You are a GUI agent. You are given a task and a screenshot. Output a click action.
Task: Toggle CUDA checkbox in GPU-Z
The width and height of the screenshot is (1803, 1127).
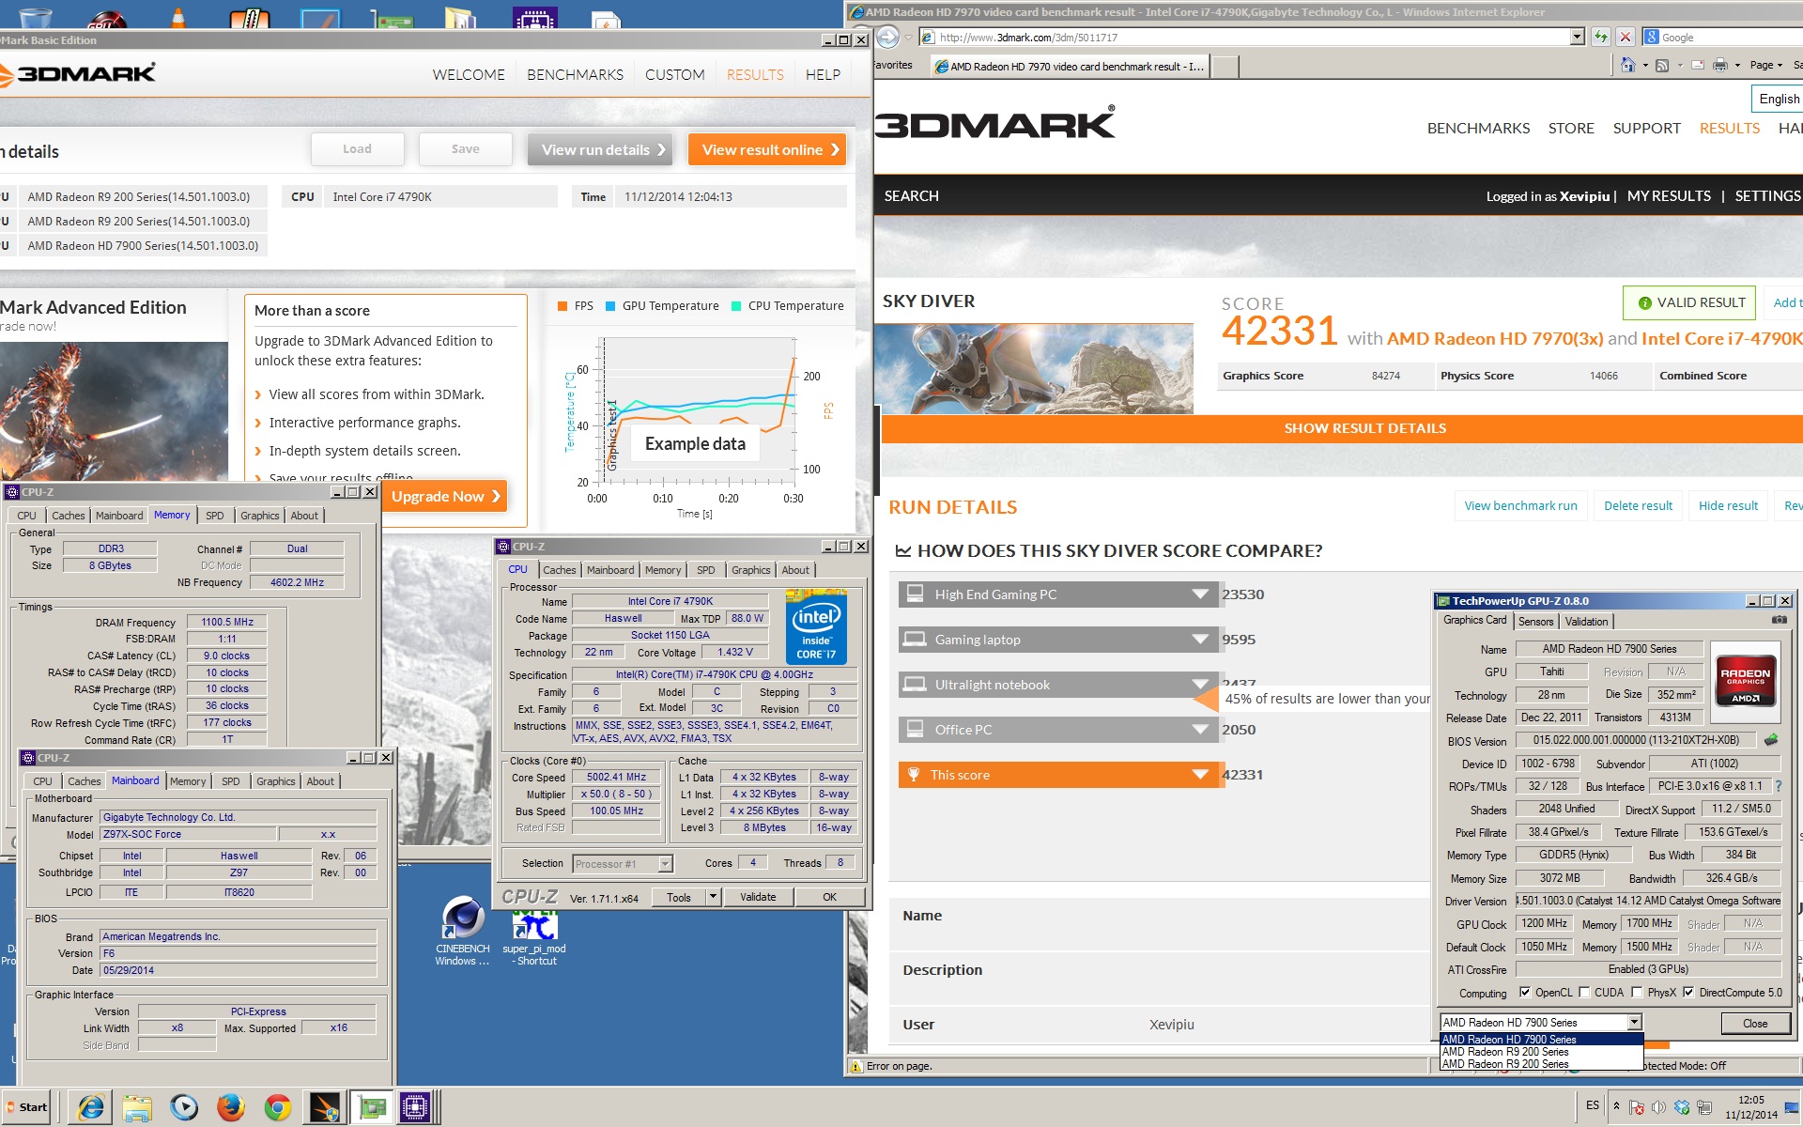(x=1584, y=992)
